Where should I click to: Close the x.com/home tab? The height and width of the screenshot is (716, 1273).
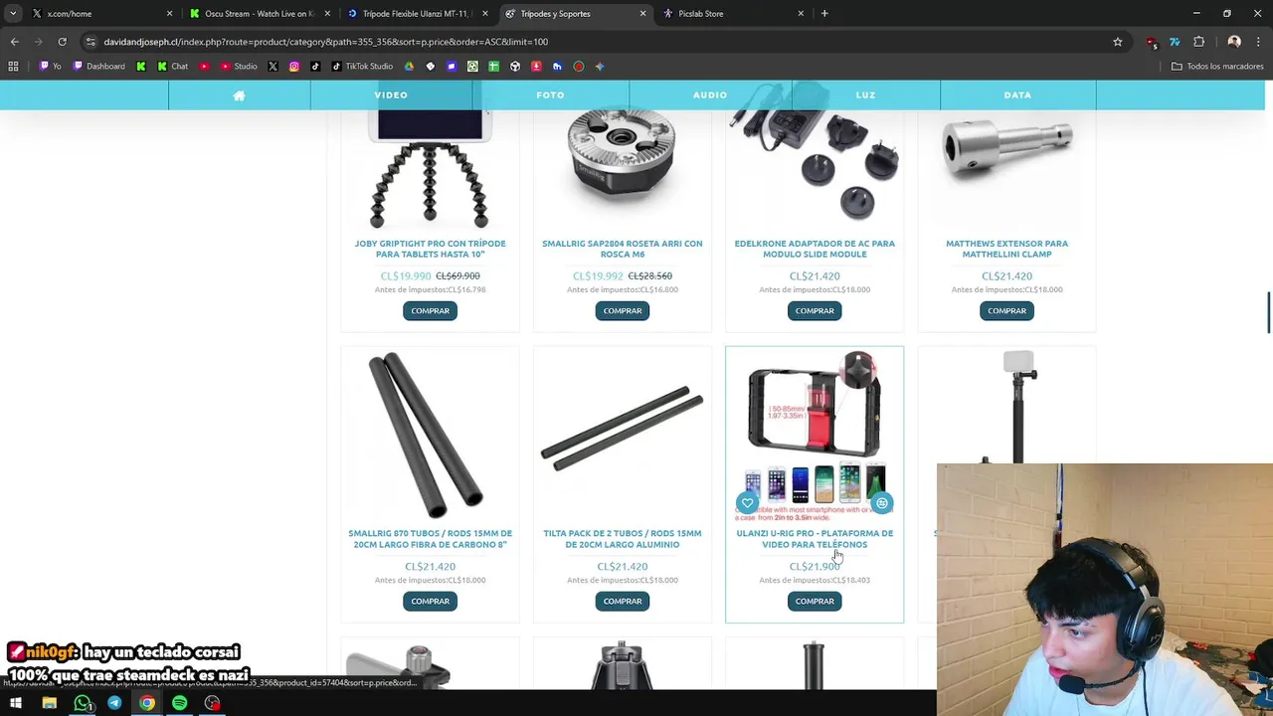click(169, 14)
